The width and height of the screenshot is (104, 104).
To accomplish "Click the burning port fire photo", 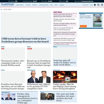I will click(x=65, y=77).
